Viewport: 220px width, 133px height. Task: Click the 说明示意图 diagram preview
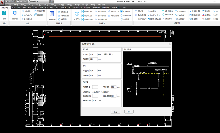pos(147,79)
